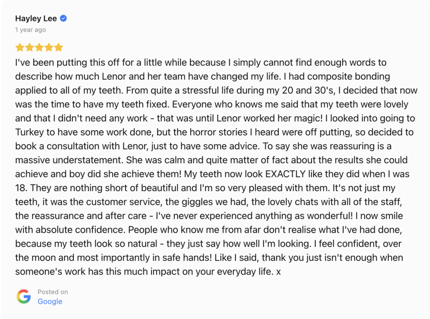Click the Google "G" logo icon
Image resolution: width=430 pixels, height=319 pixels.
click(24, 297)
